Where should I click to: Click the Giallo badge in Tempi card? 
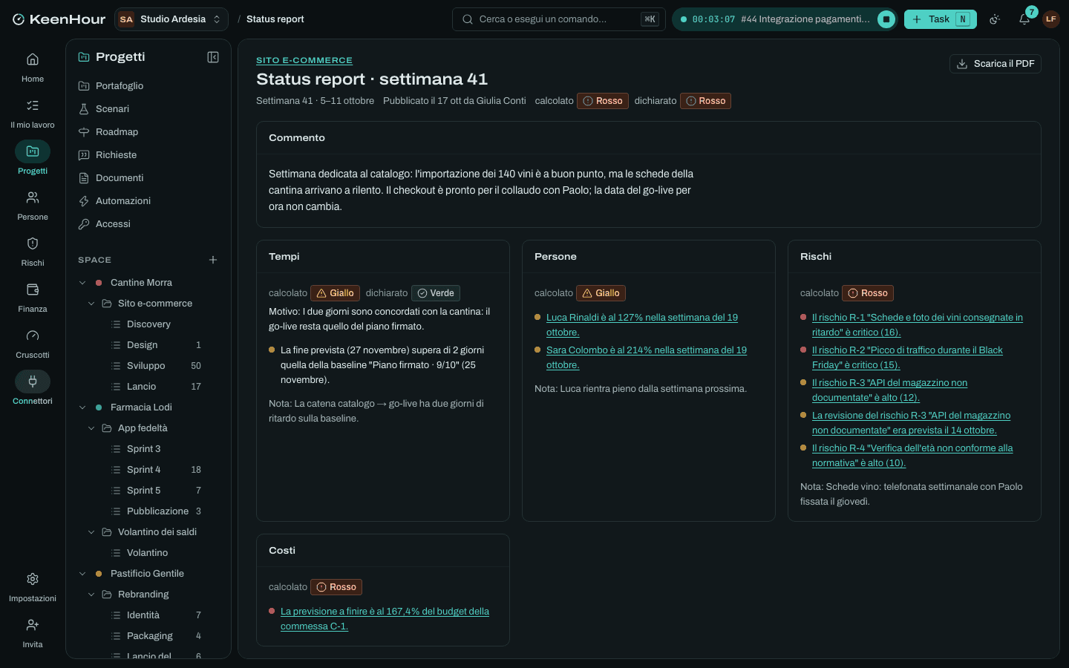point(335,293)
